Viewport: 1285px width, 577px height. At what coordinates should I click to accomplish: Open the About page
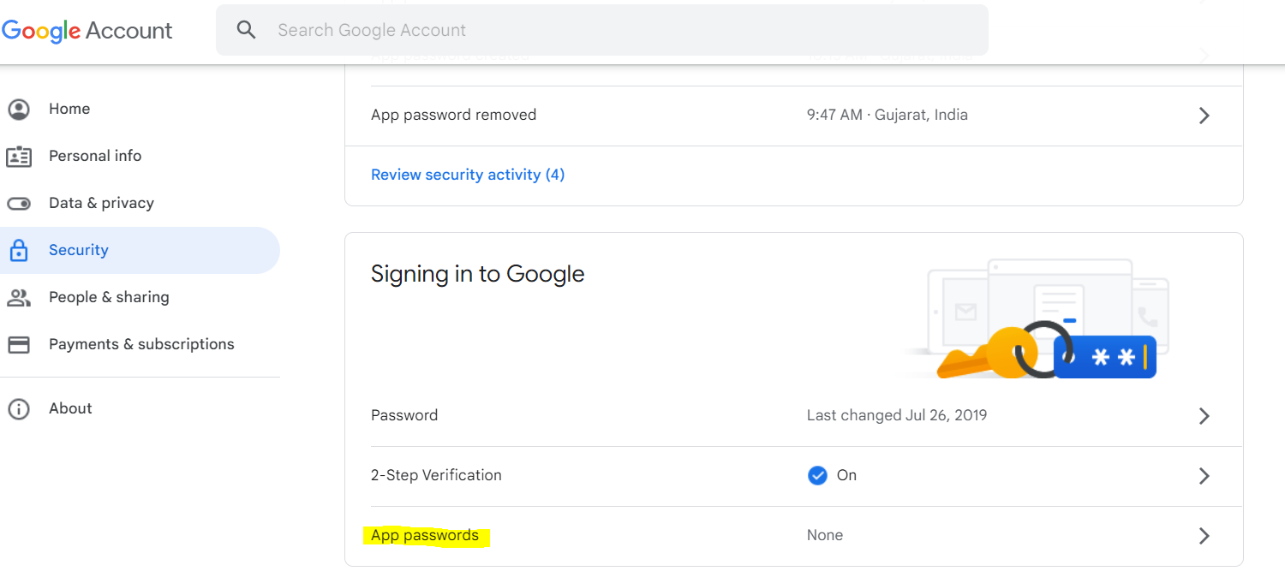click(x=70, y=408)
